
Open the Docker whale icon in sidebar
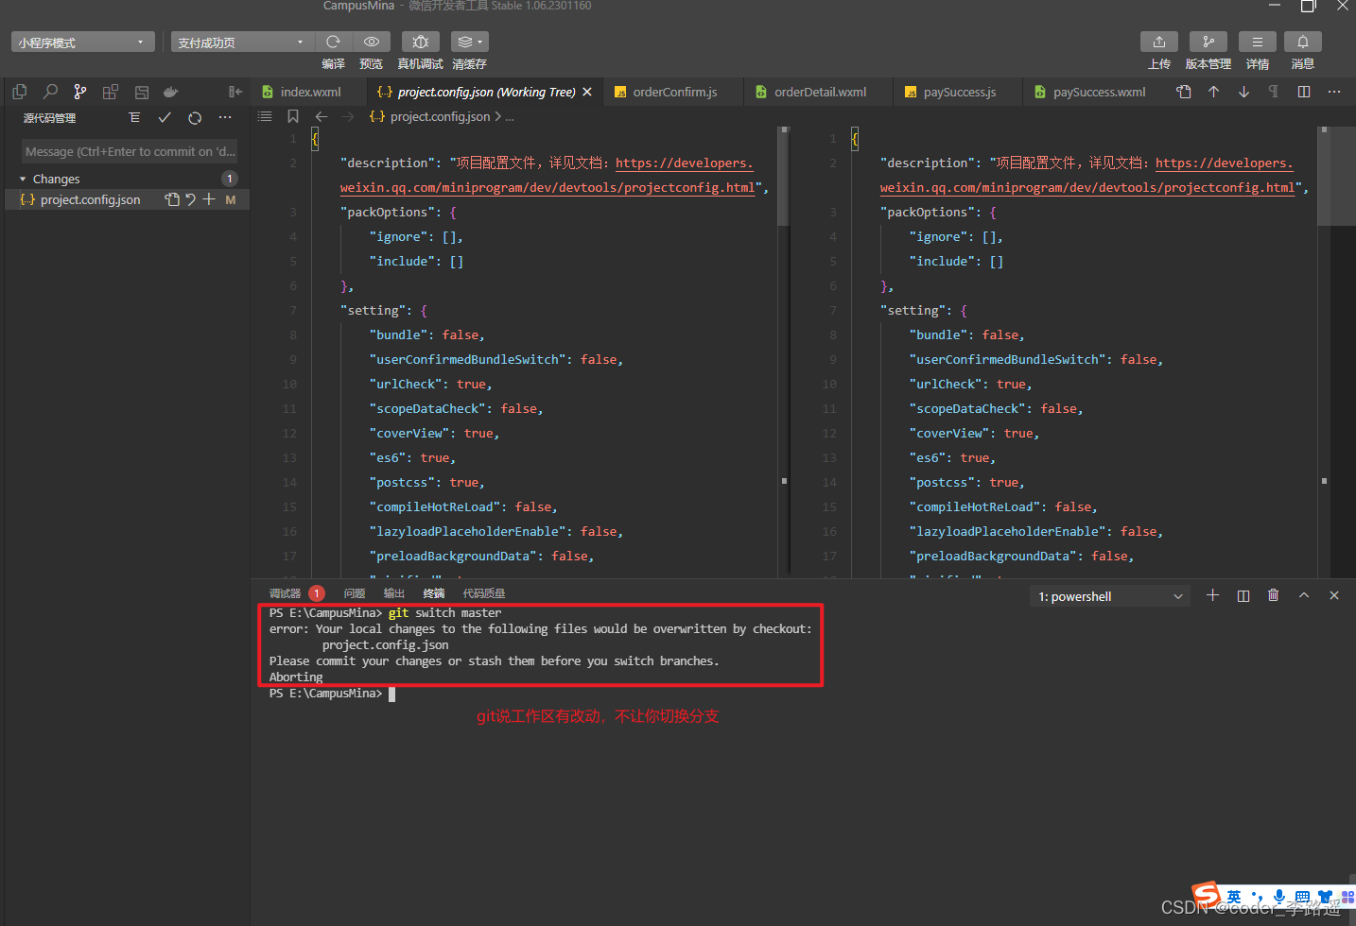171,92
